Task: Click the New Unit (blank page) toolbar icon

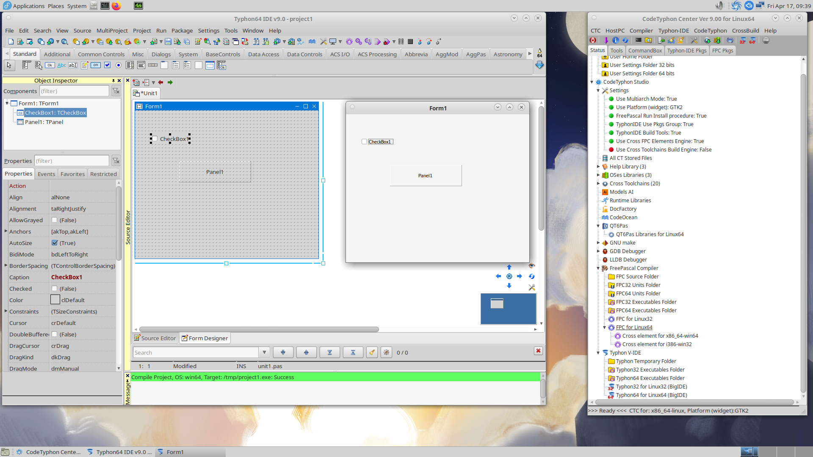Action: tap(11, 41)
